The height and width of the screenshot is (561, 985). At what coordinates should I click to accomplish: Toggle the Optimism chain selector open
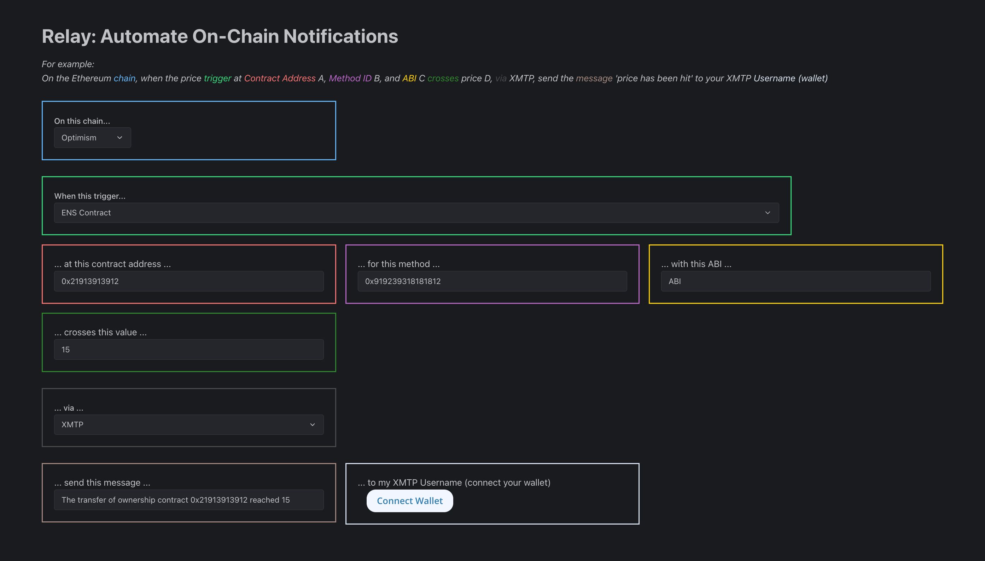(92, 137)
